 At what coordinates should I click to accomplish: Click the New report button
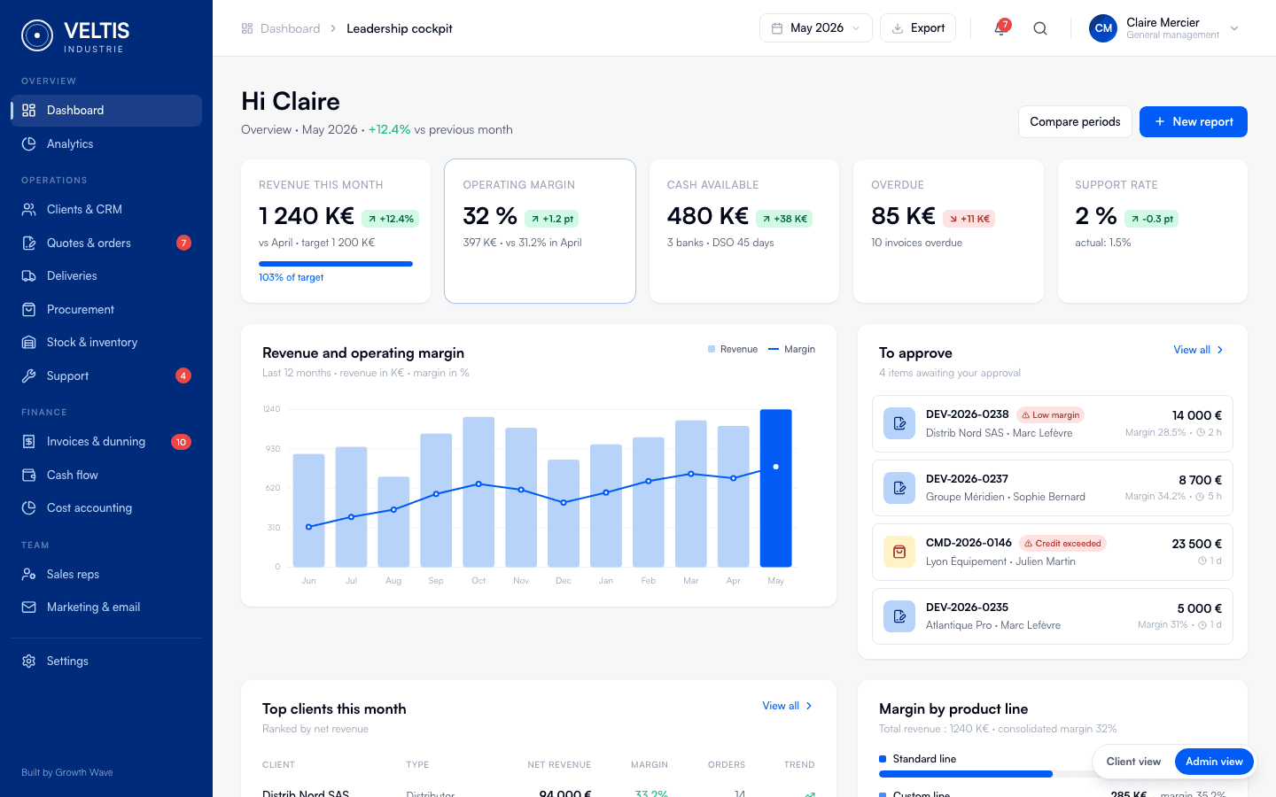coord(1194,121)
